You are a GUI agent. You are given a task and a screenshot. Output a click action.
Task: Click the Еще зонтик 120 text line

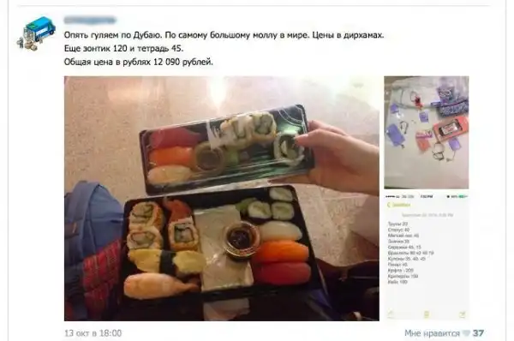pyautogui.click(x=123, y=49)
